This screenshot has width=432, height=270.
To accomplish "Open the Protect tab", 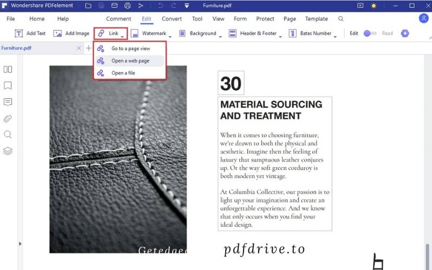I will [265, 19].
